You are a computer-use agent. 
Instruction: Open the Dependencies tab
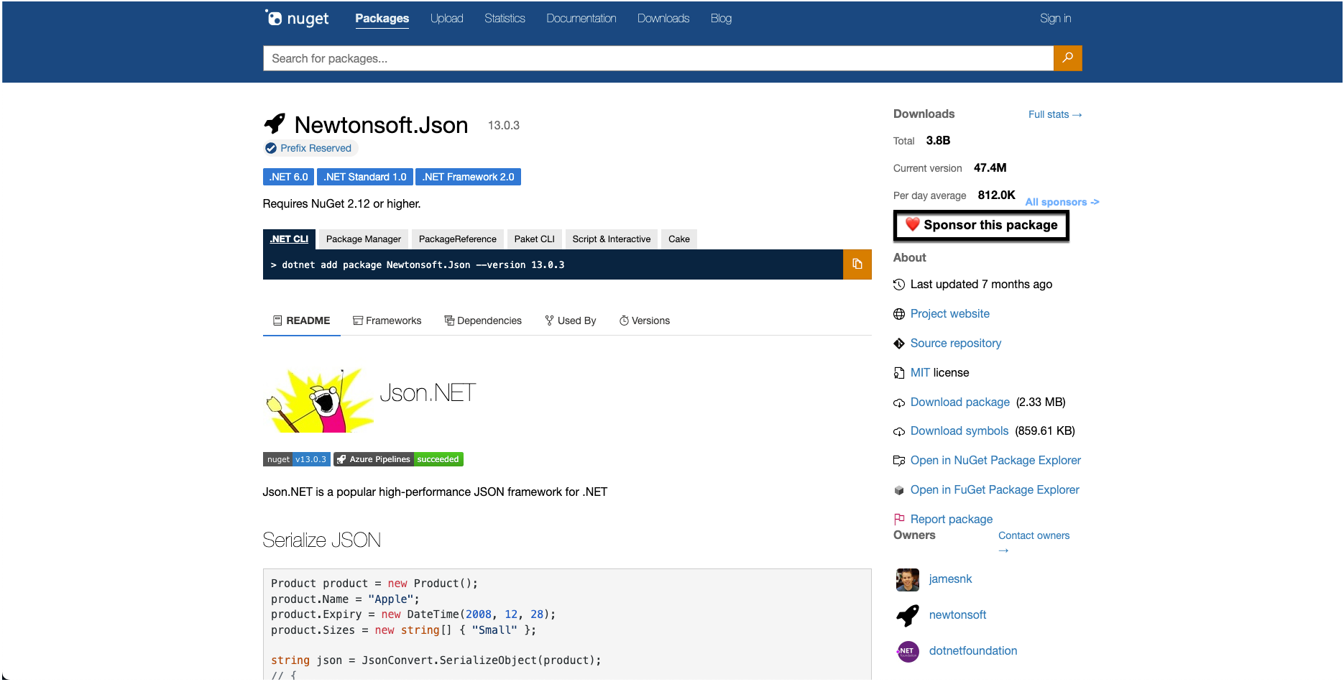coord(483,321)
